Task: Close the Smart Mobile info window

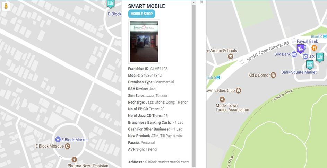Action: tap(201, 2)
